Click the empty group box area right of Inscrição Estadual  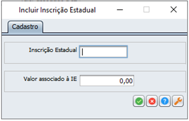[156, 53]
